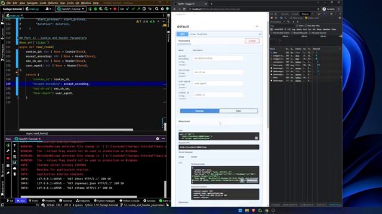Rerun FastAPI-Tutorial from the PyCharm main toolbar

tap(90, 9)
